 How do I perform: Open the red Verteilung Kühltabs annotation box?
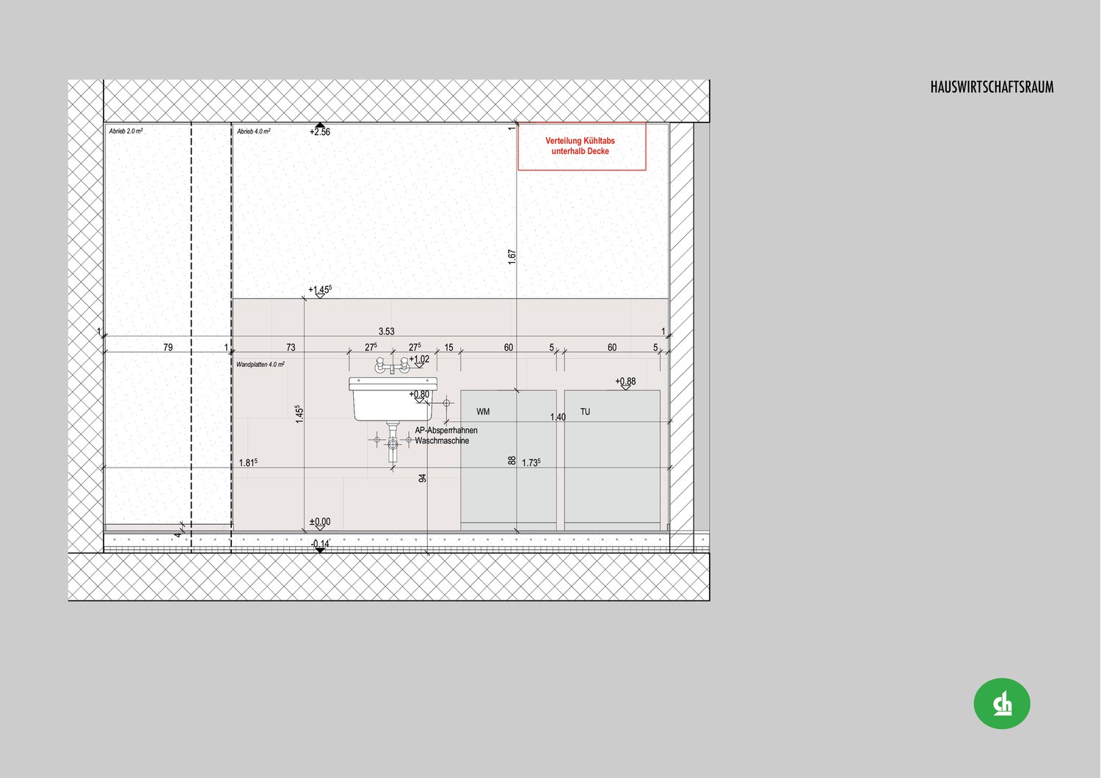(581, 146)
